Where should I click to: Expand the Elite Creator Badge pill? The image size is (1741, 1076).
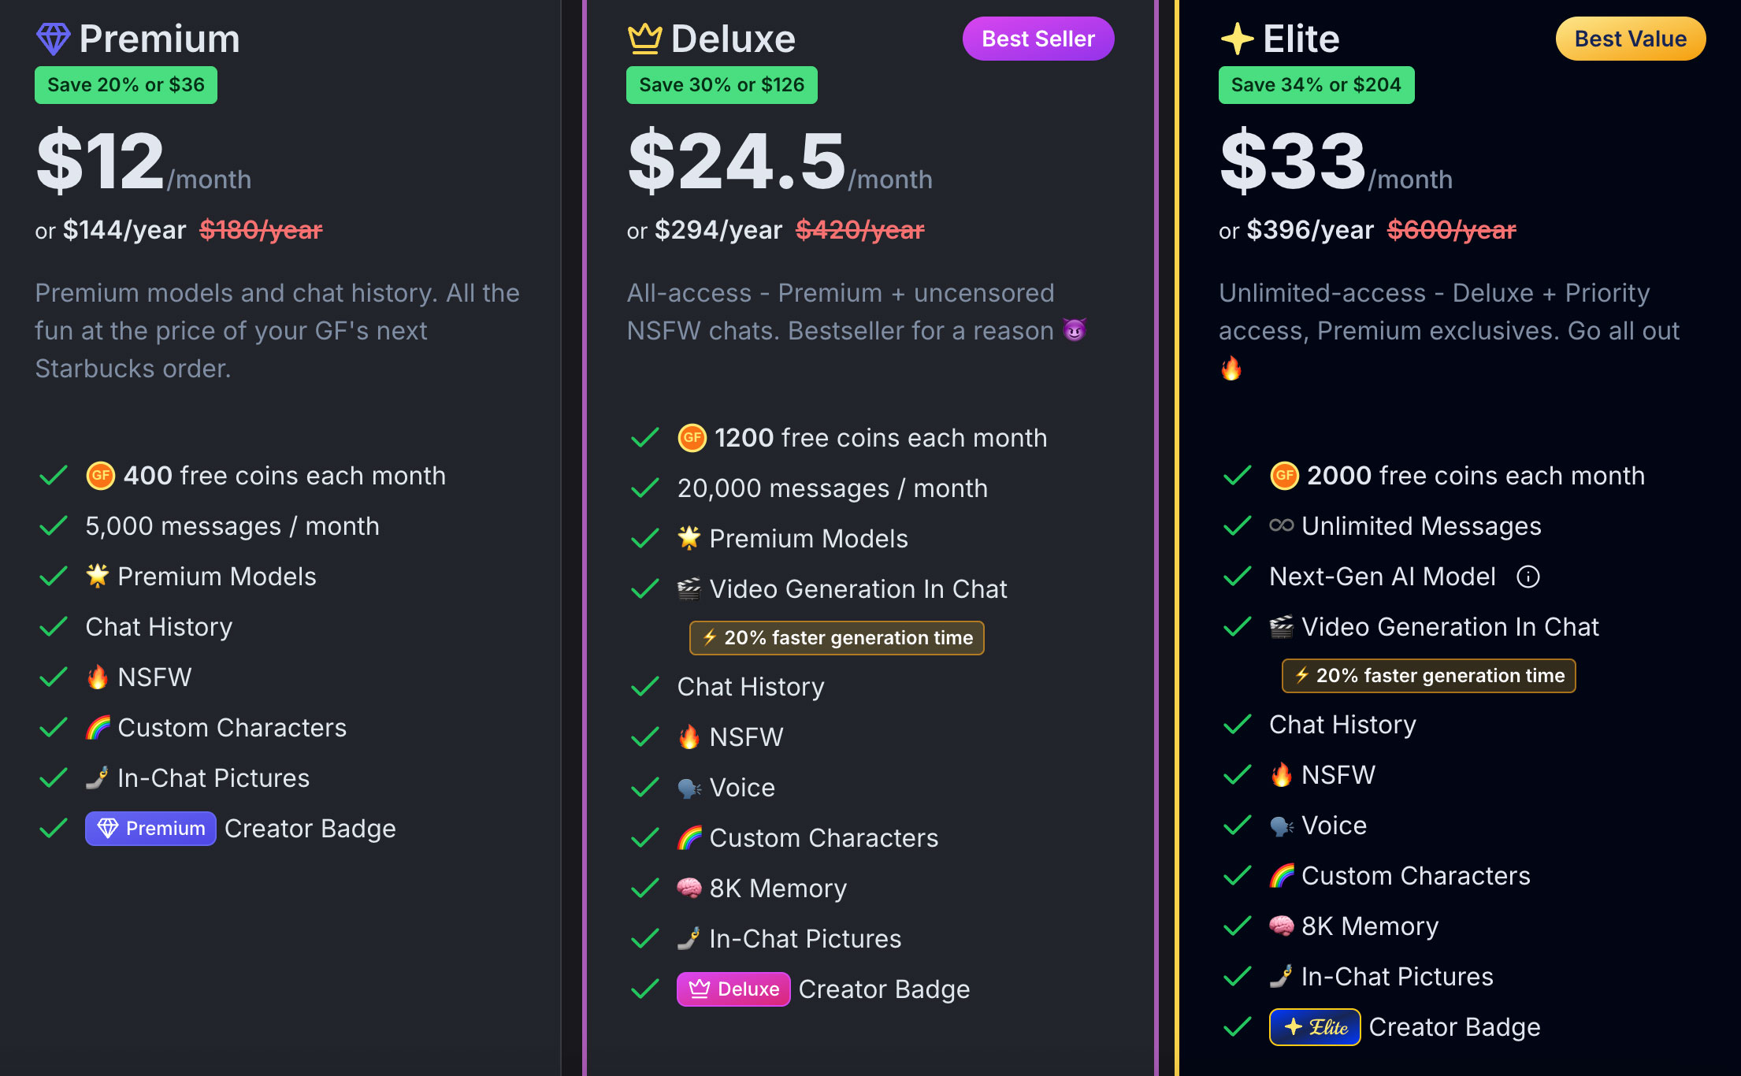(x=1314, y=1026)
